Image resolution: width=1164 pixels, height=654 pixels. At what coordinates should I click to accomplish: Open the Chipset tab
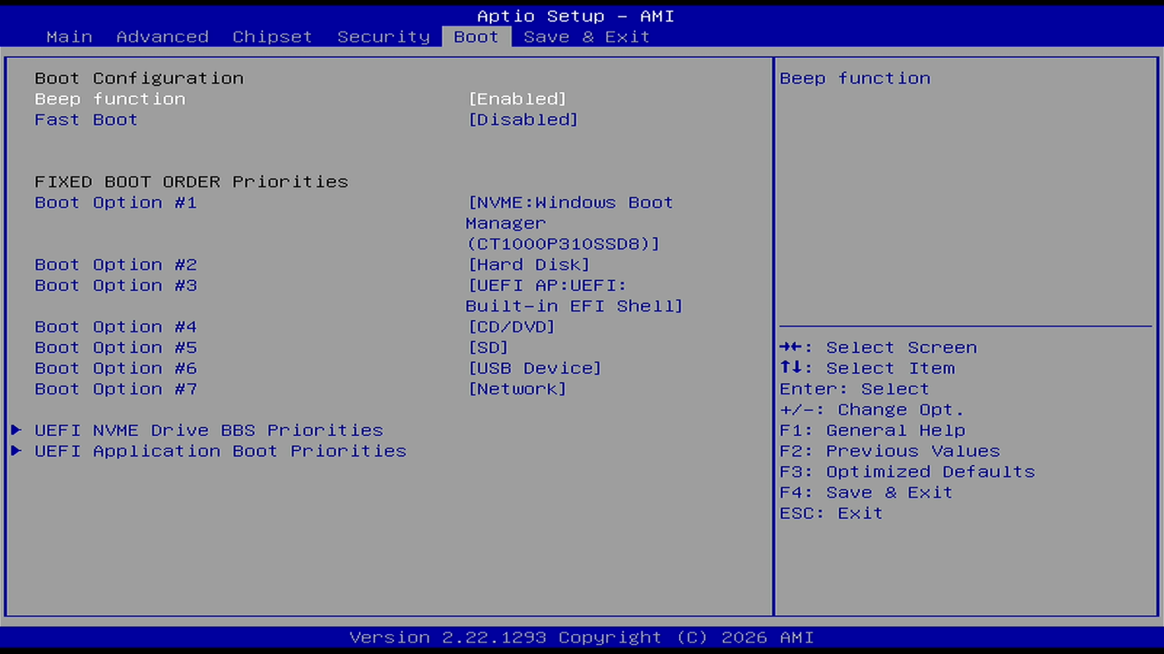pos(272,37)
